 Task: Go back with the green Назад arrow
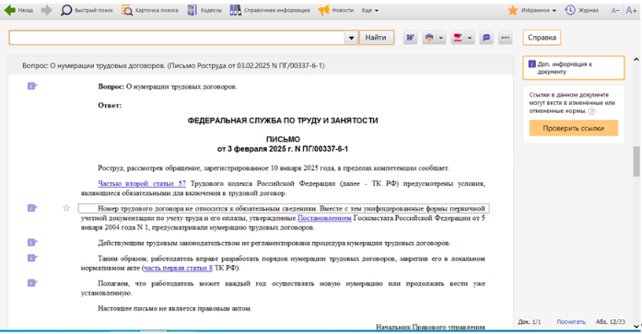coord(18,10)
